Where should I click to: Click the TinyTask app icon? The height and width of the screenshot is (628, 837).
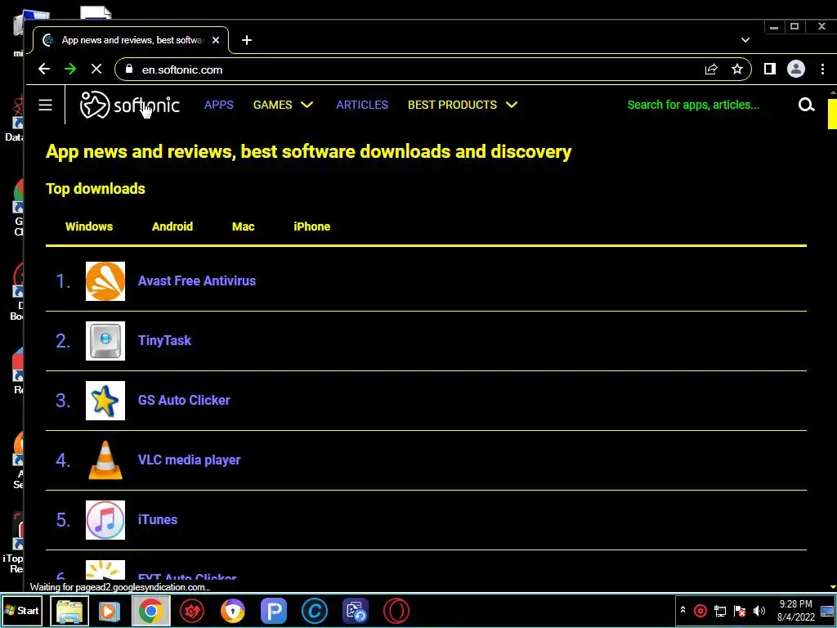[105, 341]
